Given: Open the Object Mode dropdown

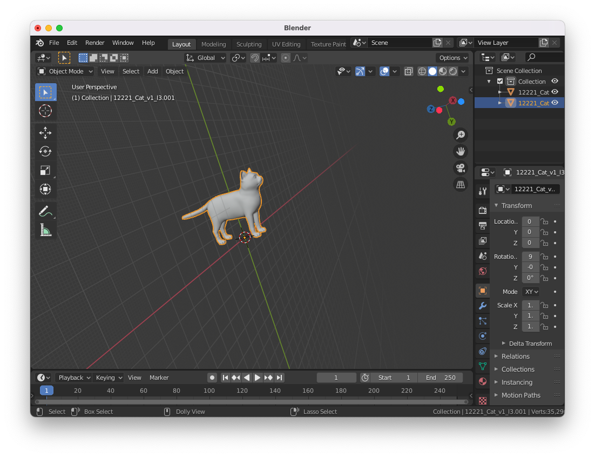Looking at the screenshot, I should tap(65, 71).
